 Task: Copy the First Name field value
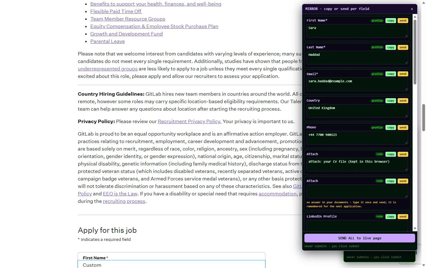tap(391, 21)
